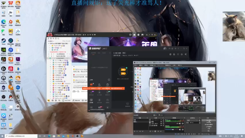Mute the first audio track in OBS mixer

coord(180,124)
